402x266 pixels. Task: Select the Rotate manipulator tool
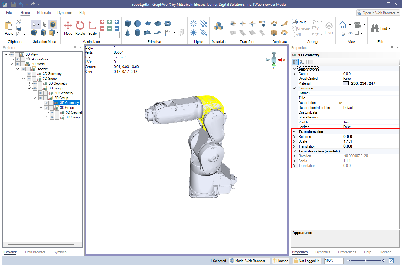pyautogui.click(x=80, y=28)
